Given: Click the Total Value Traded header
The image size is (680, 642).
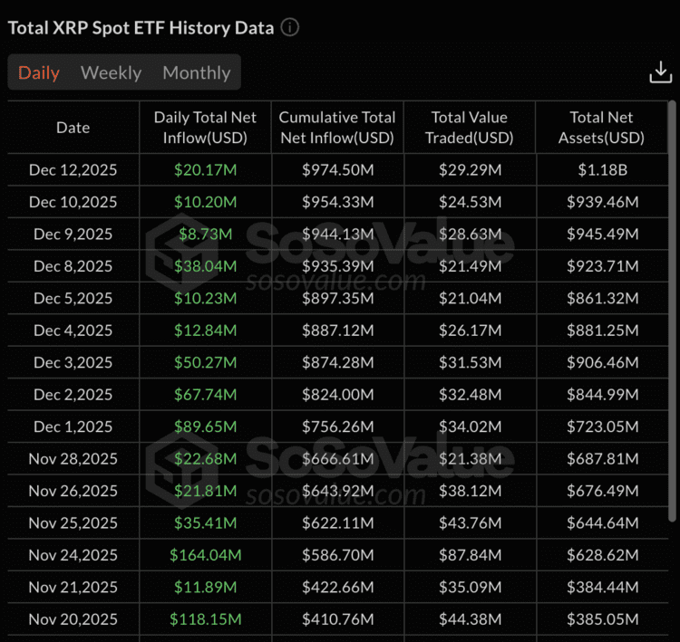Looking at the screenshot, I should click(x=470, y=128).
